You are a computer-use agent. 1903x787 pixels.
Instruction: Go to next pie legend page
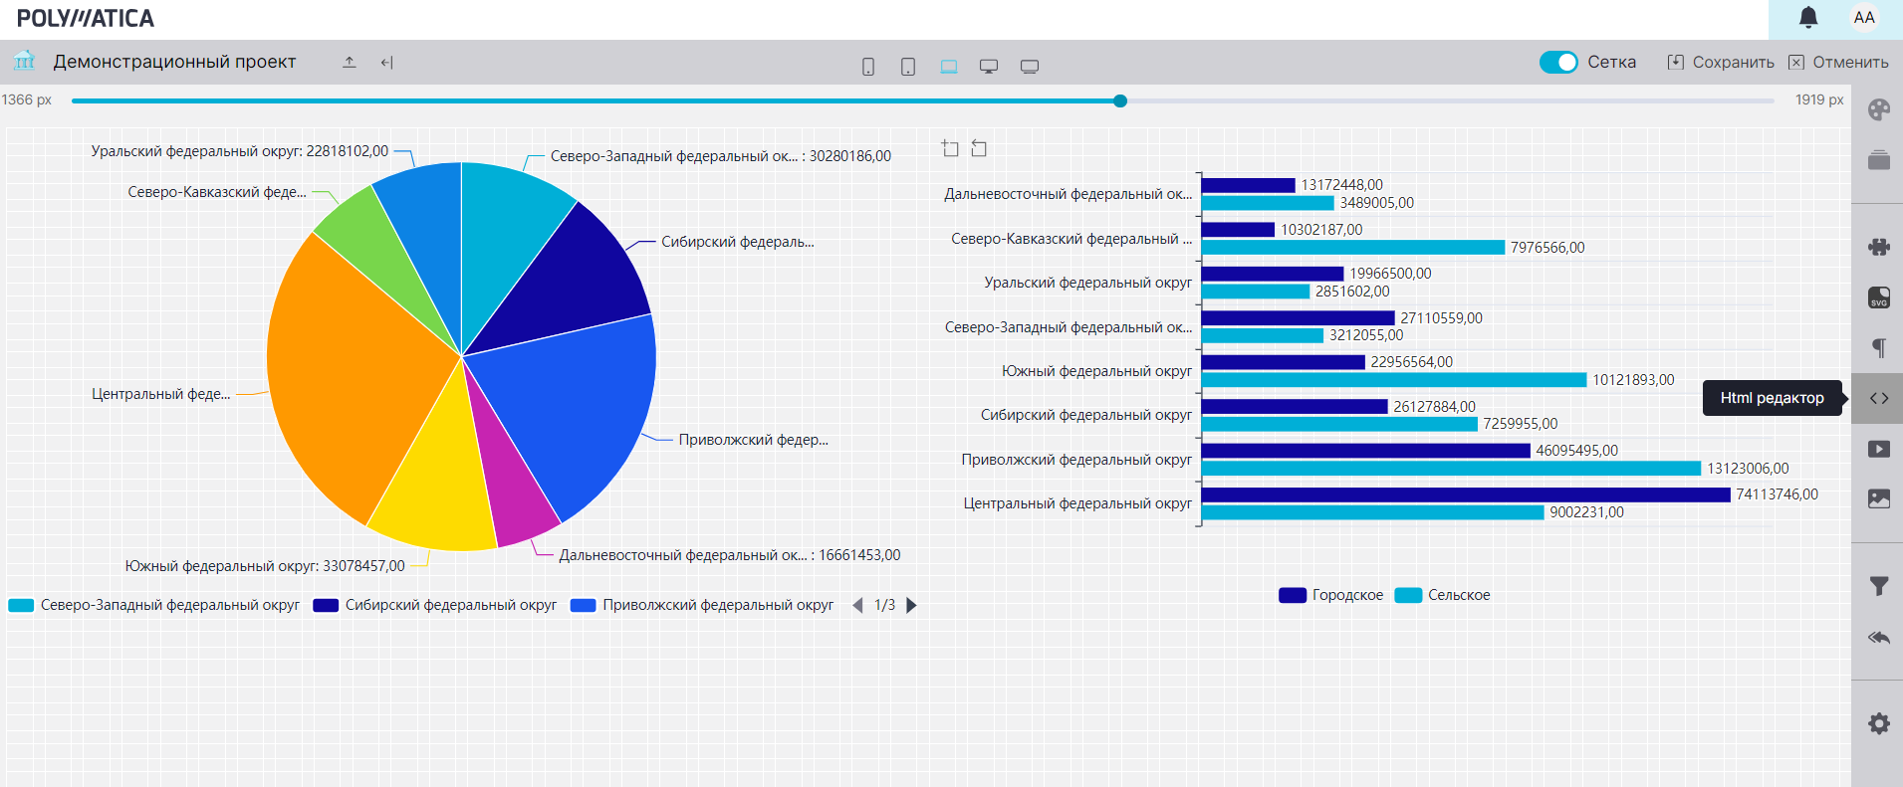pos(911,605)
